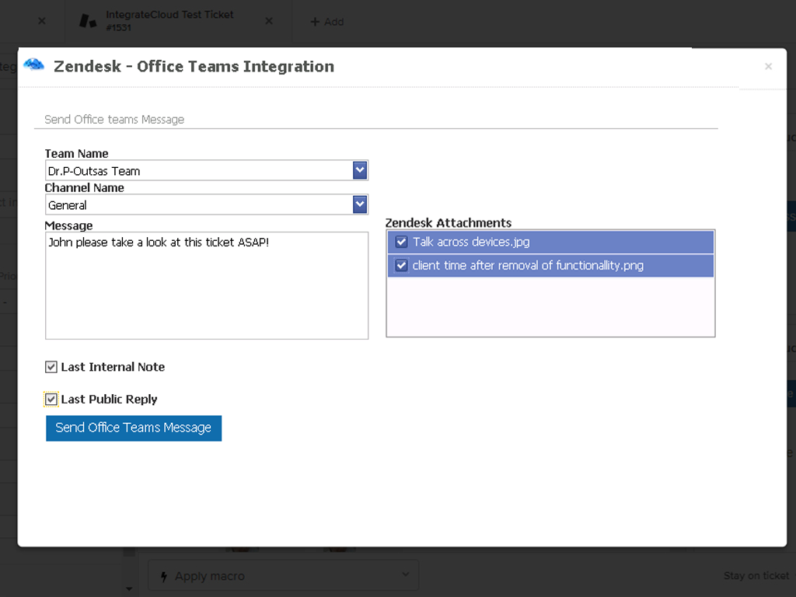Close the IntegrateCloud Test Ticket tab
The width and height of the screenshot is (796, 597).
pyautogui.click(x=268, y=21)
